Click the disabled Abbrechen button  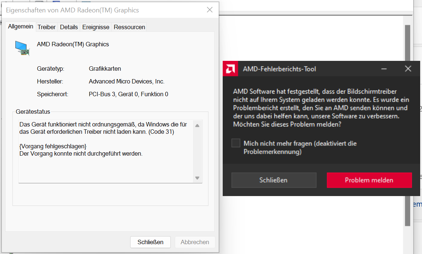[x=195, y=242]
